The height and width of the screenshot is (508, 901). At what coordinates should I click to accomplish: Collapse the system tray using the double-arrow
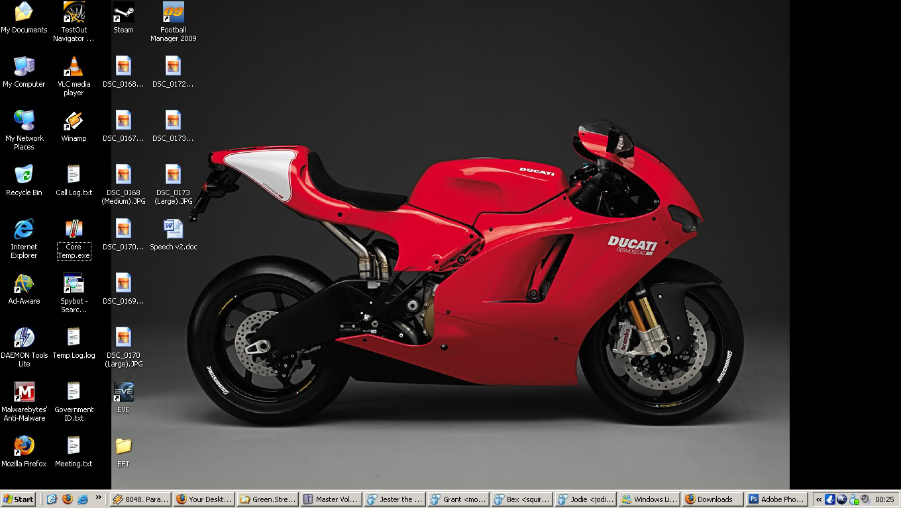(x=819, y=499)
